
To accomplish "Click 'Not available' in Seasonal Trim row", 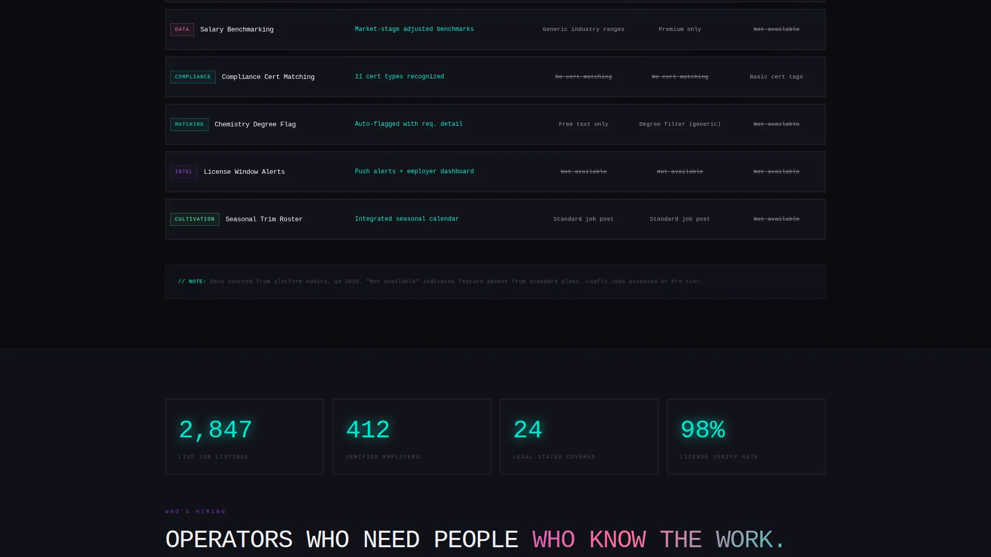I will point(776,219).
